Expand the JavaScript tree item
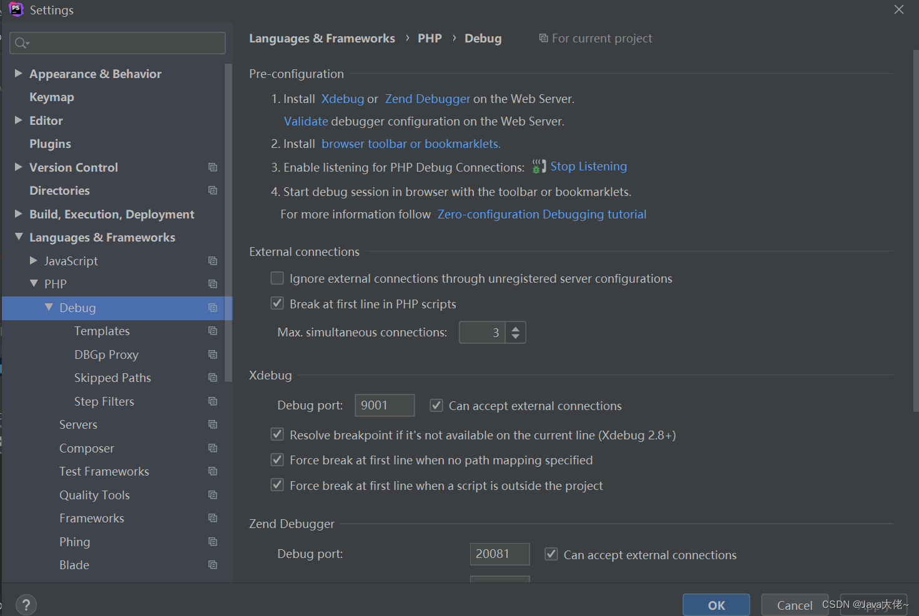 (35, 261)
